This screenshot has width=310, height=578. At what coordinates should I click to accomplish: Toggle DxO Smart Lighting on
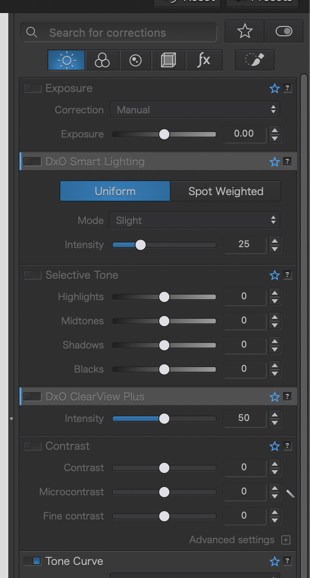pyautogui.click(x=32, y=162)
